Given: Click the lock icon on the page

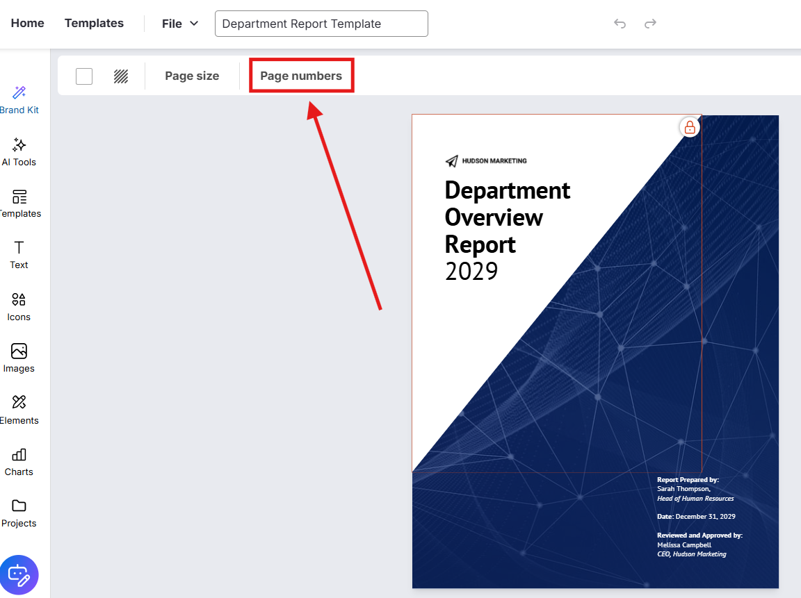Looking at the screenshot, I should tap(689, 127).
